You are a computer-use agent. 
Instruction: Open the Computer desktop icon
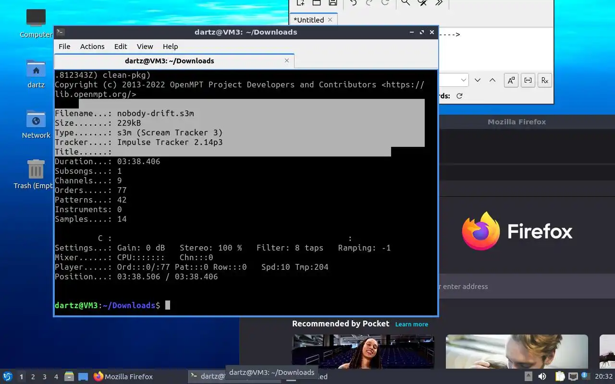click(36, 24)
